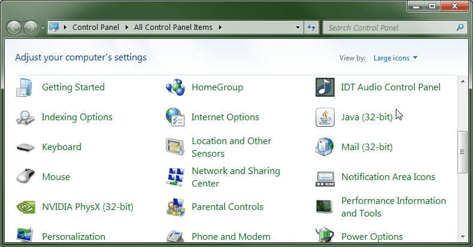Image resolution: width=473 pixels, height=247 pixels.
Task: Open the Getting Started link
Action: pyautogui.click(x=73, y=87)
